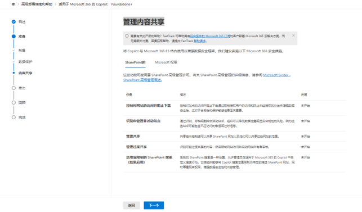Screen dimensions: 362x212
Task: Switch to the Microsoft 权限 tab
Action: coord(166,62)
